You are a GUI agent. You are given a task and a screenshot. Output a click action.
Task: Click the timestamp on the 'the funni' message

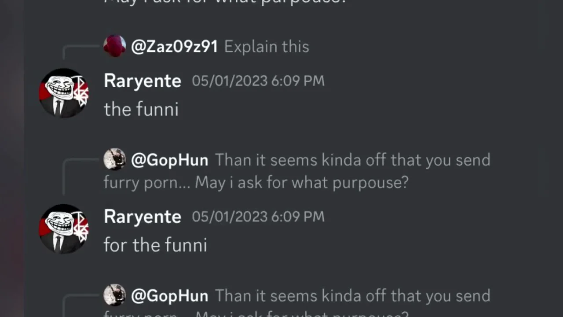pos(258,81)
